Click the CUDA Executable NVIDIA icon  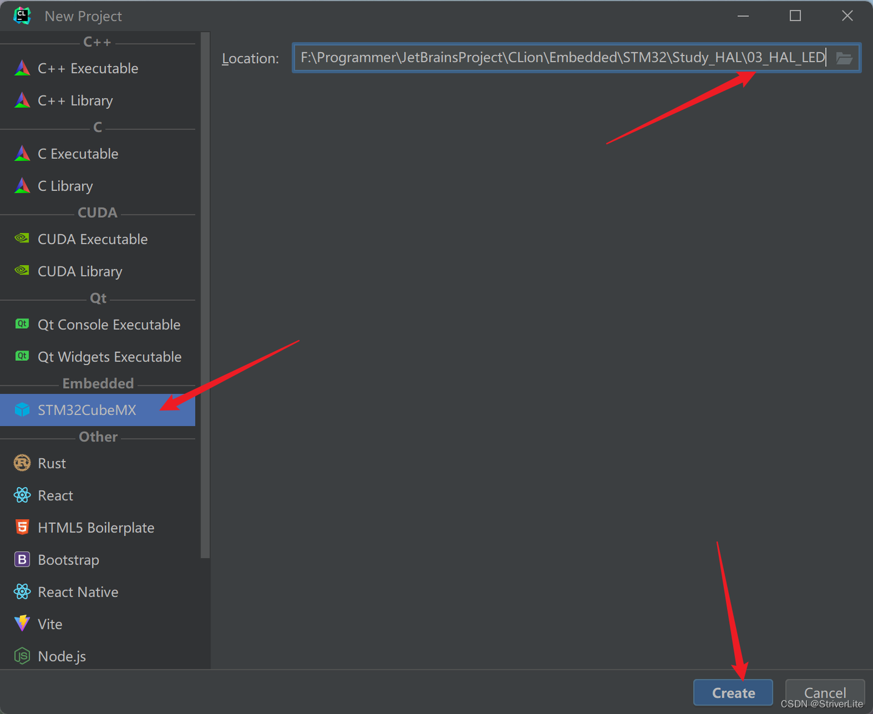coord(22,238)
